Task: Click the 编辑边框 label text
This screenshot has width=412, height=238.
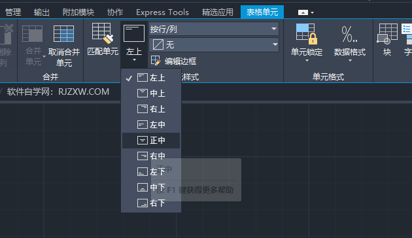Action: point(180,61)
